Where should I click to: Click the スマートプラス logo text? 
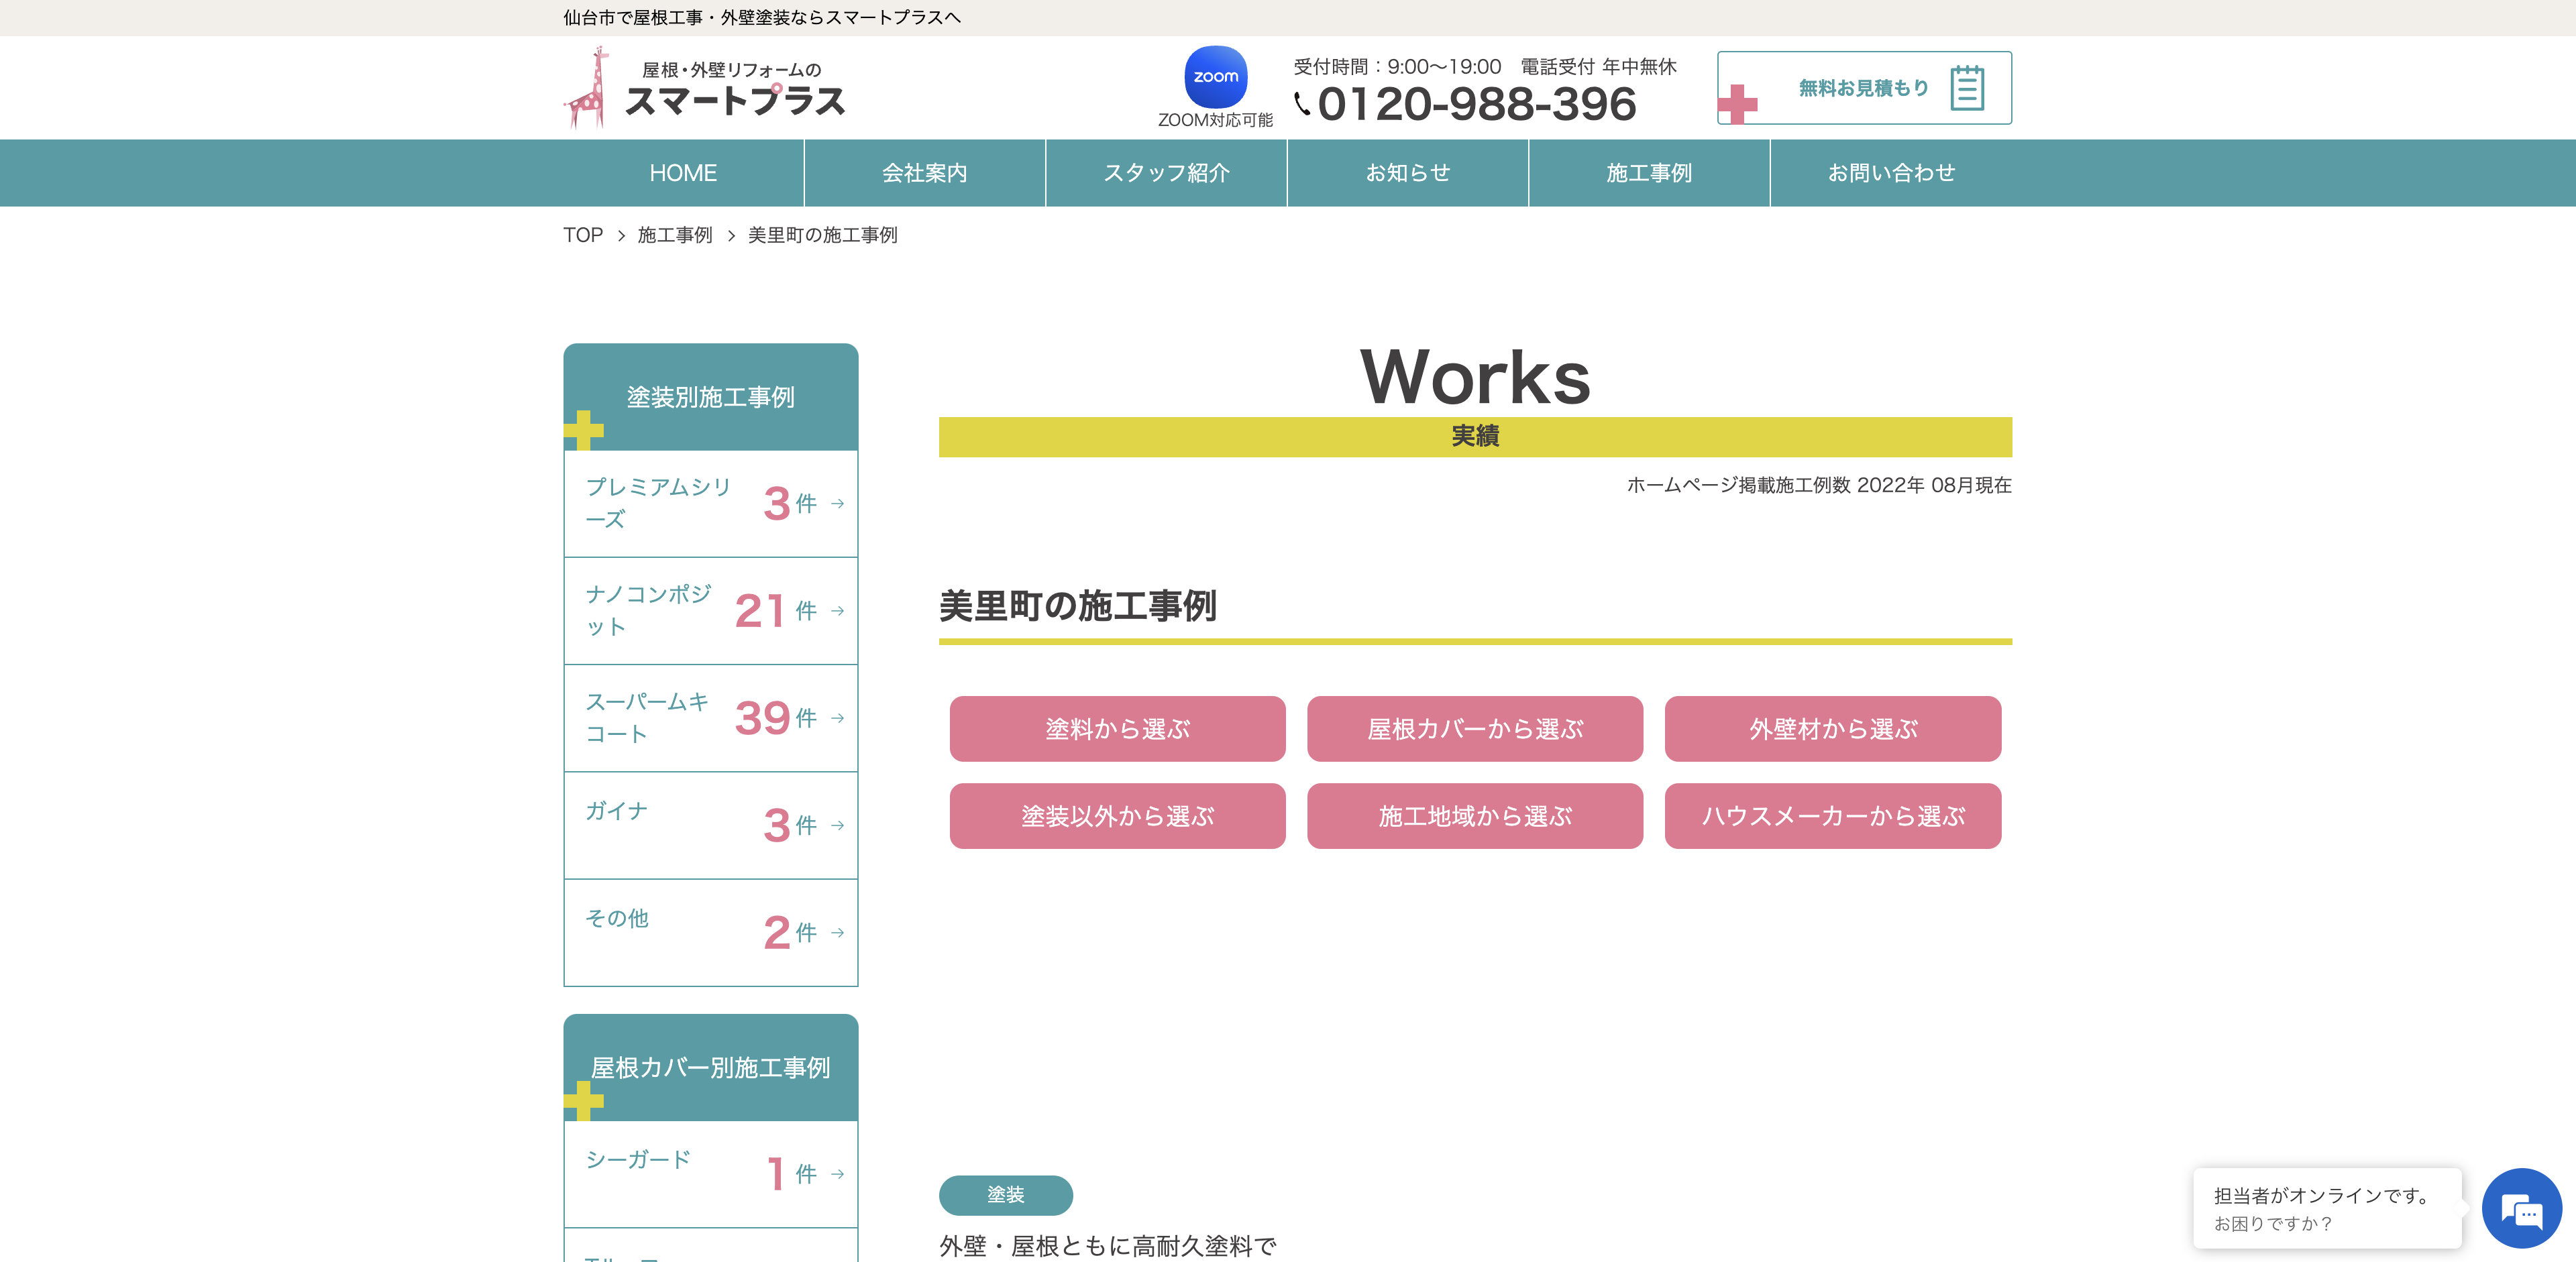[735, 101]
